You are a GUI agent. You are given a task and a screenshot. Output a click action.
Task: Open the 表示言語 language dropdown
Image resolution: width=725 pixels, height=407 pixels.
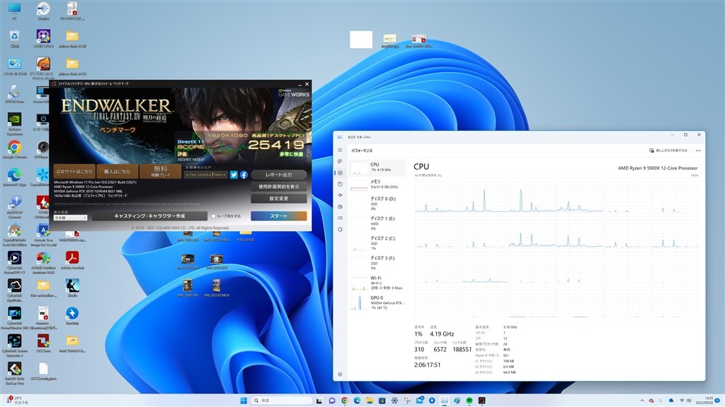[69, 216]
